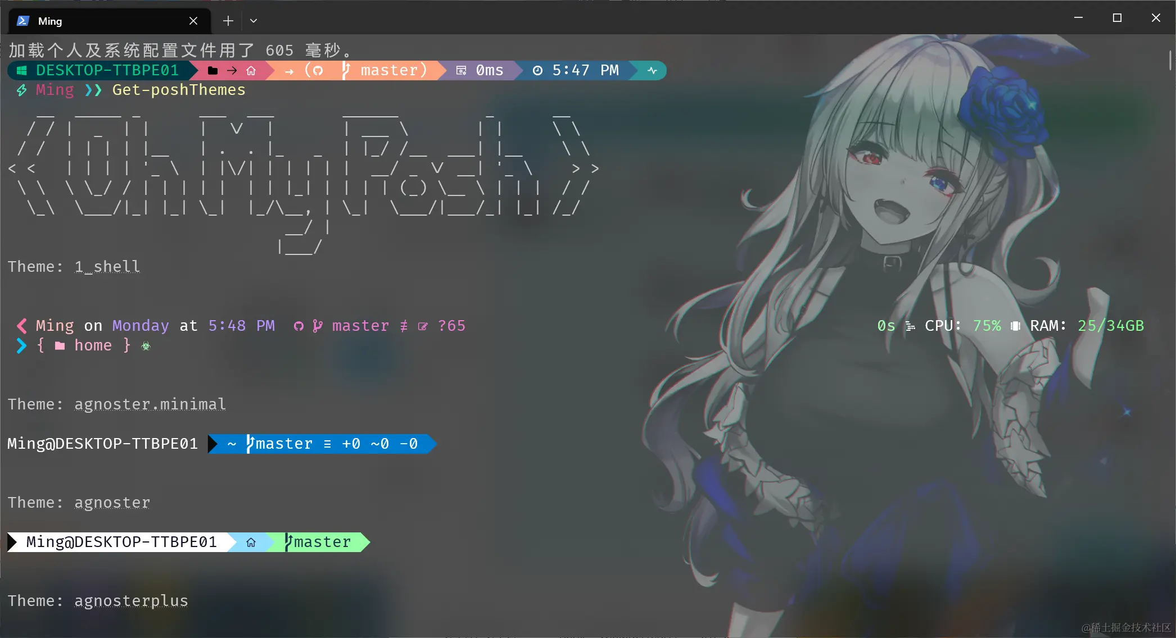This screenshot has height=638, width=1176.
Task: Click the Windows logo icon beside DESKTOP-TTBPE01
Action: click(x=21, y=70)
